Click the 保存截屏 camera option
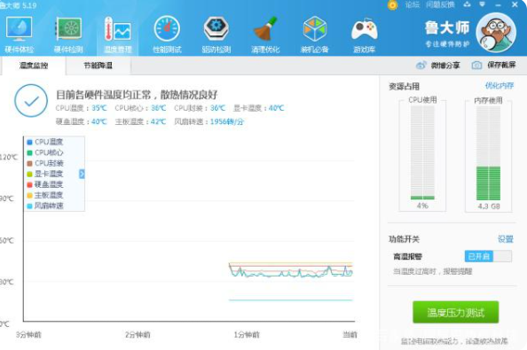Screen dimensions: 527x350 (493, 65)
